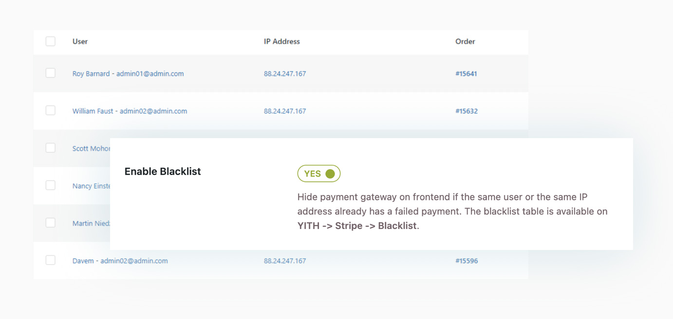Disable the Enable Blacklist YES toggle
This screenshot has height=319, width=673.
[319, 174]
